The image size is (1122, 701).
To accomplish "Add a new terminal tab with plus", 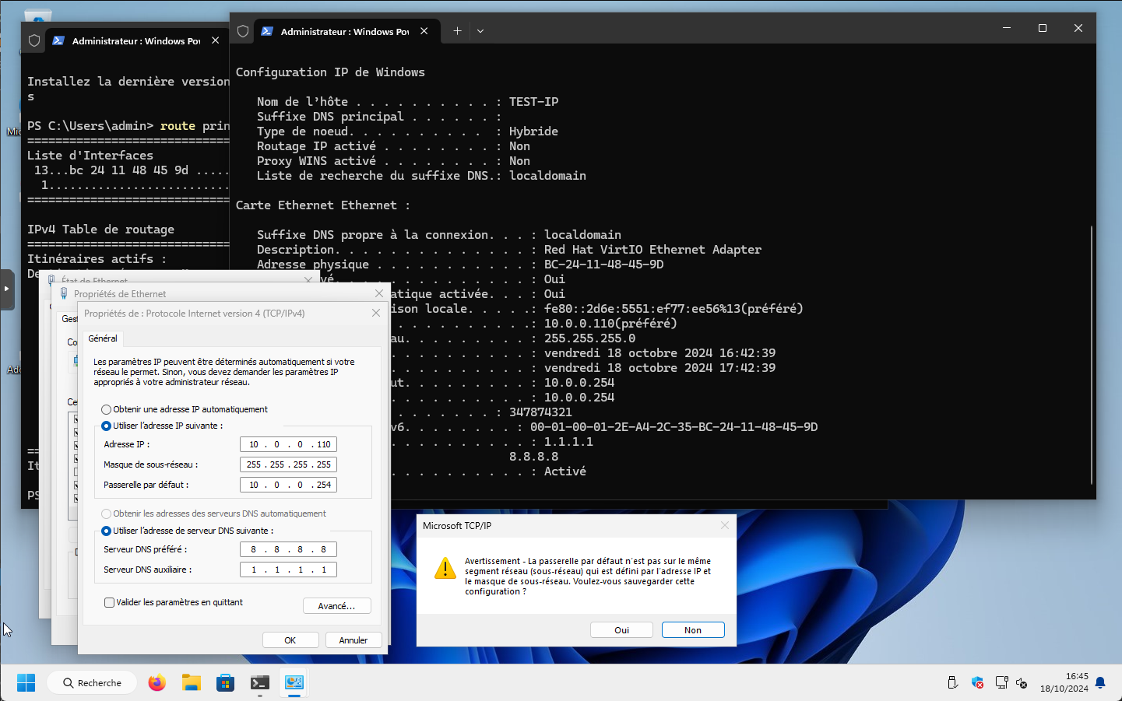I will 457,31.
